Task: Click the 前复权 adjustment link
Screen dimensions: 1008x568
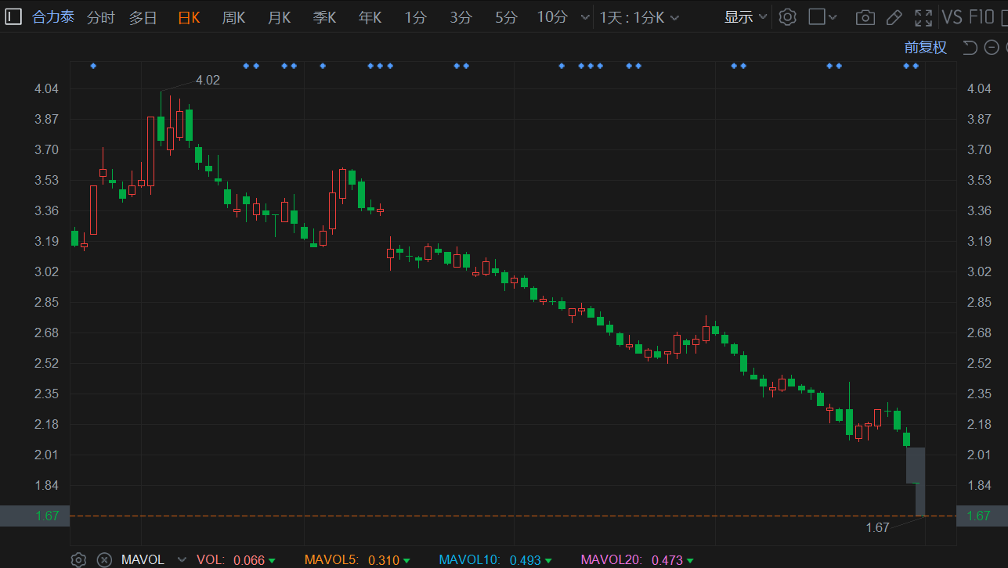Action: click(x=925, y=48)
